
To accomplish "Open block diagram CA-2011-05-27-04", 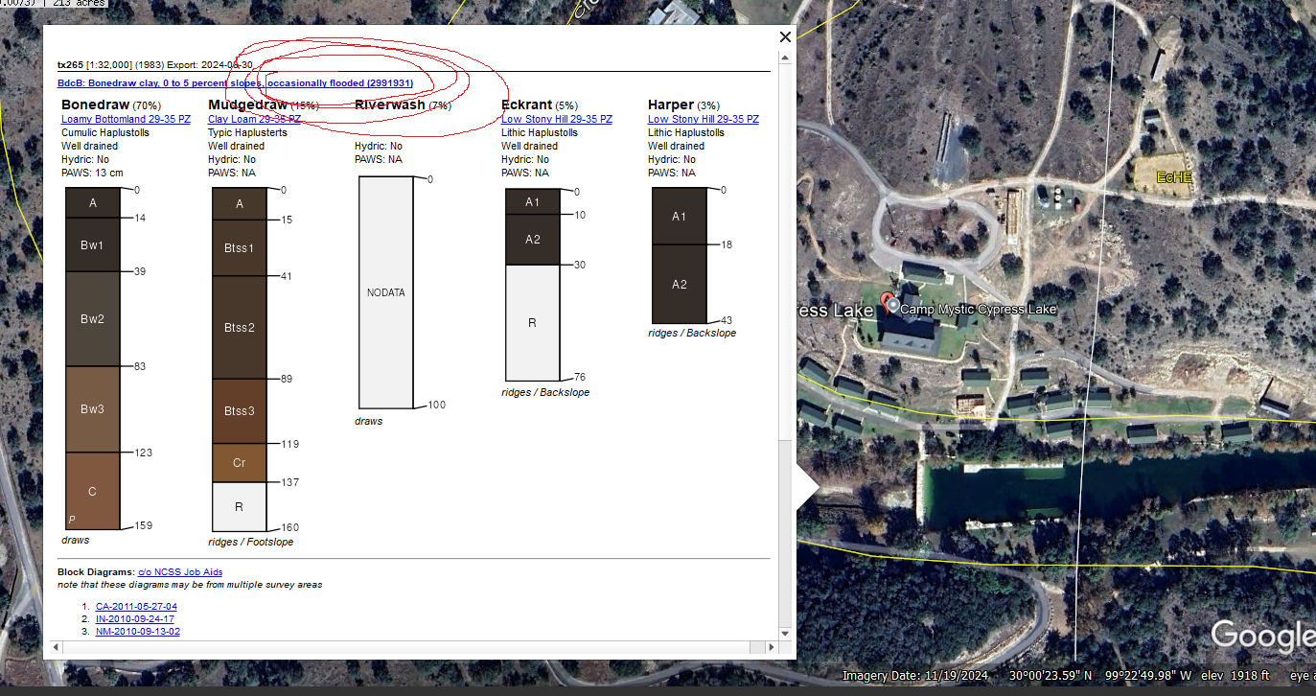I will [136, 606].
